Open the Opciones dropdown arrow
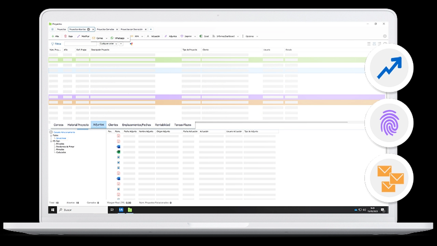The width and height of the screenshot is (437, 246). (257, 36)
